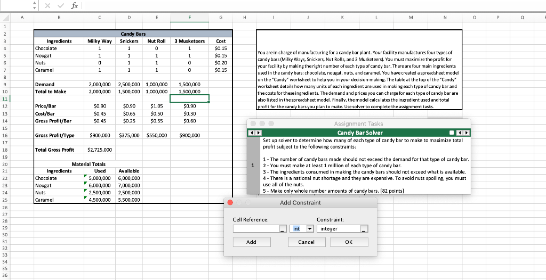The image size is (546, 280).
Task: Click the Nuts cost cell $0.20
Action: 221,63
